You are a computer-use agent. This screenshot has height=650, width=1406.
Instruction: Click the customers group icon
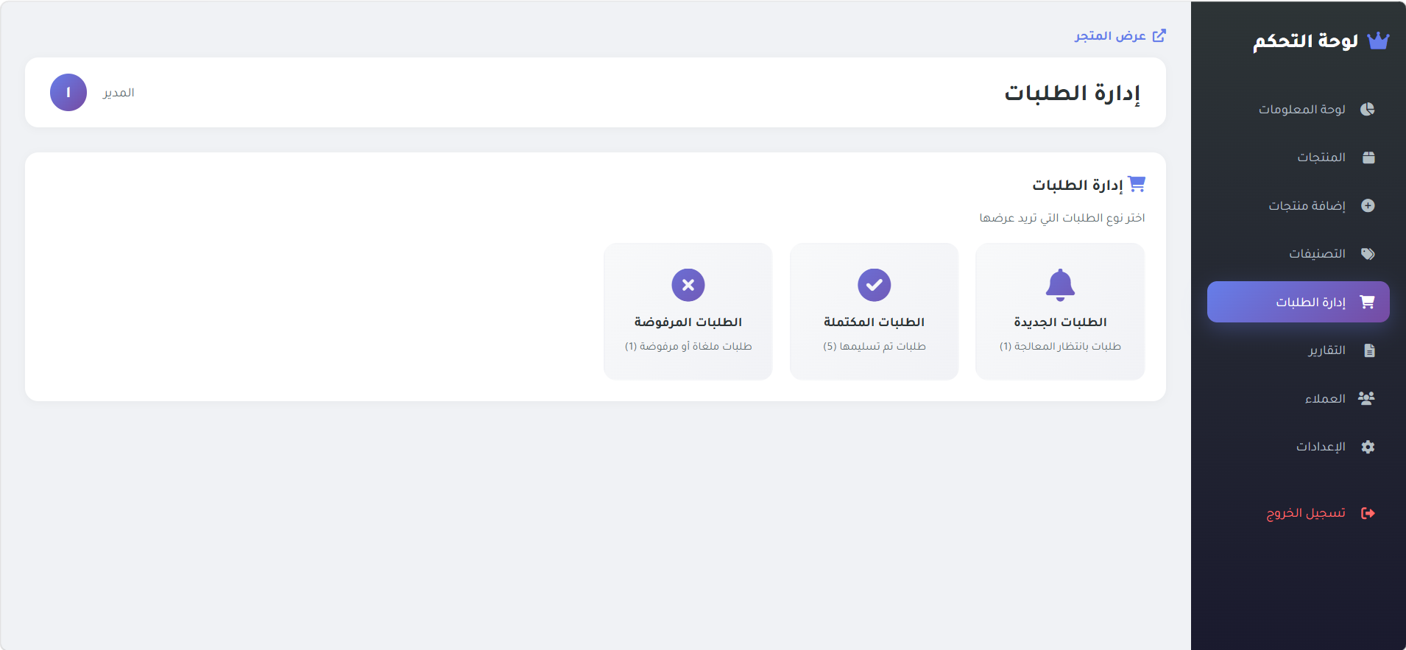[1366, 398]
